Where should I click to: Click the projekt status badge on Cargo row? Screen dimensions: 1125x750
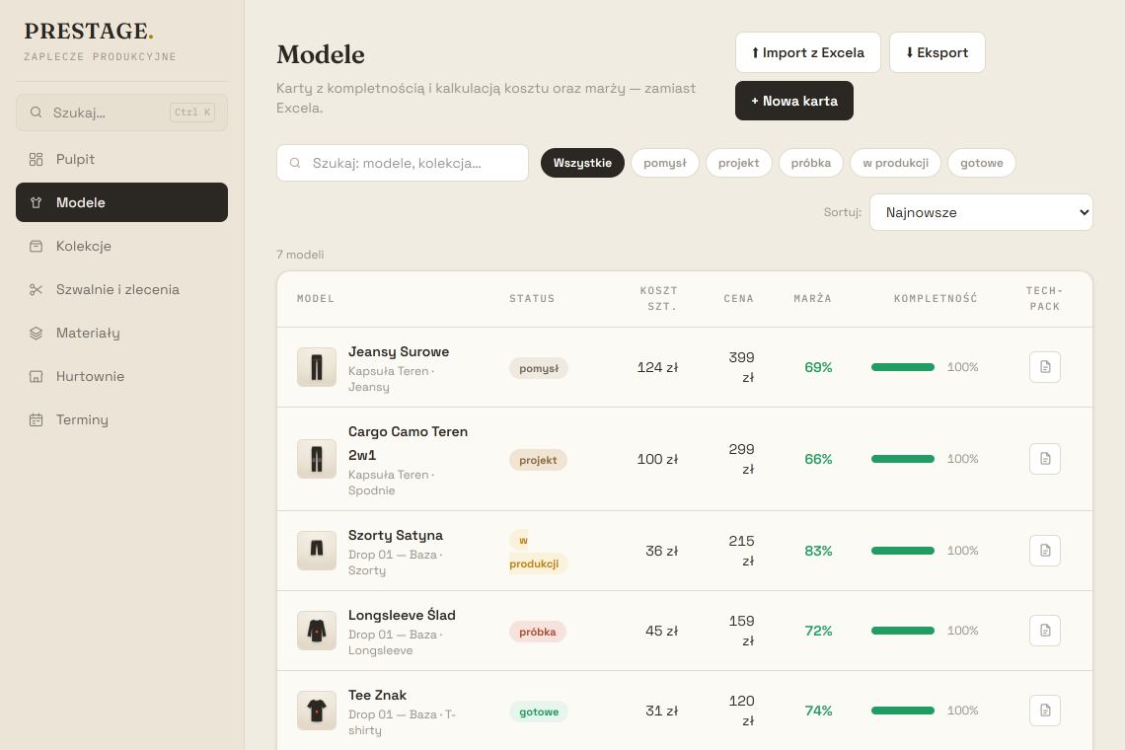point(538,460)
